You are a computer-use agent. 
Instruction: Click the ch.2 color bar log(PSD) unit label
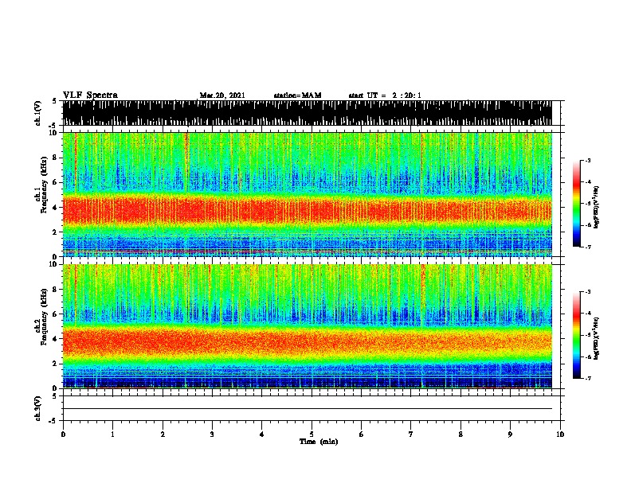pos(597,338)
